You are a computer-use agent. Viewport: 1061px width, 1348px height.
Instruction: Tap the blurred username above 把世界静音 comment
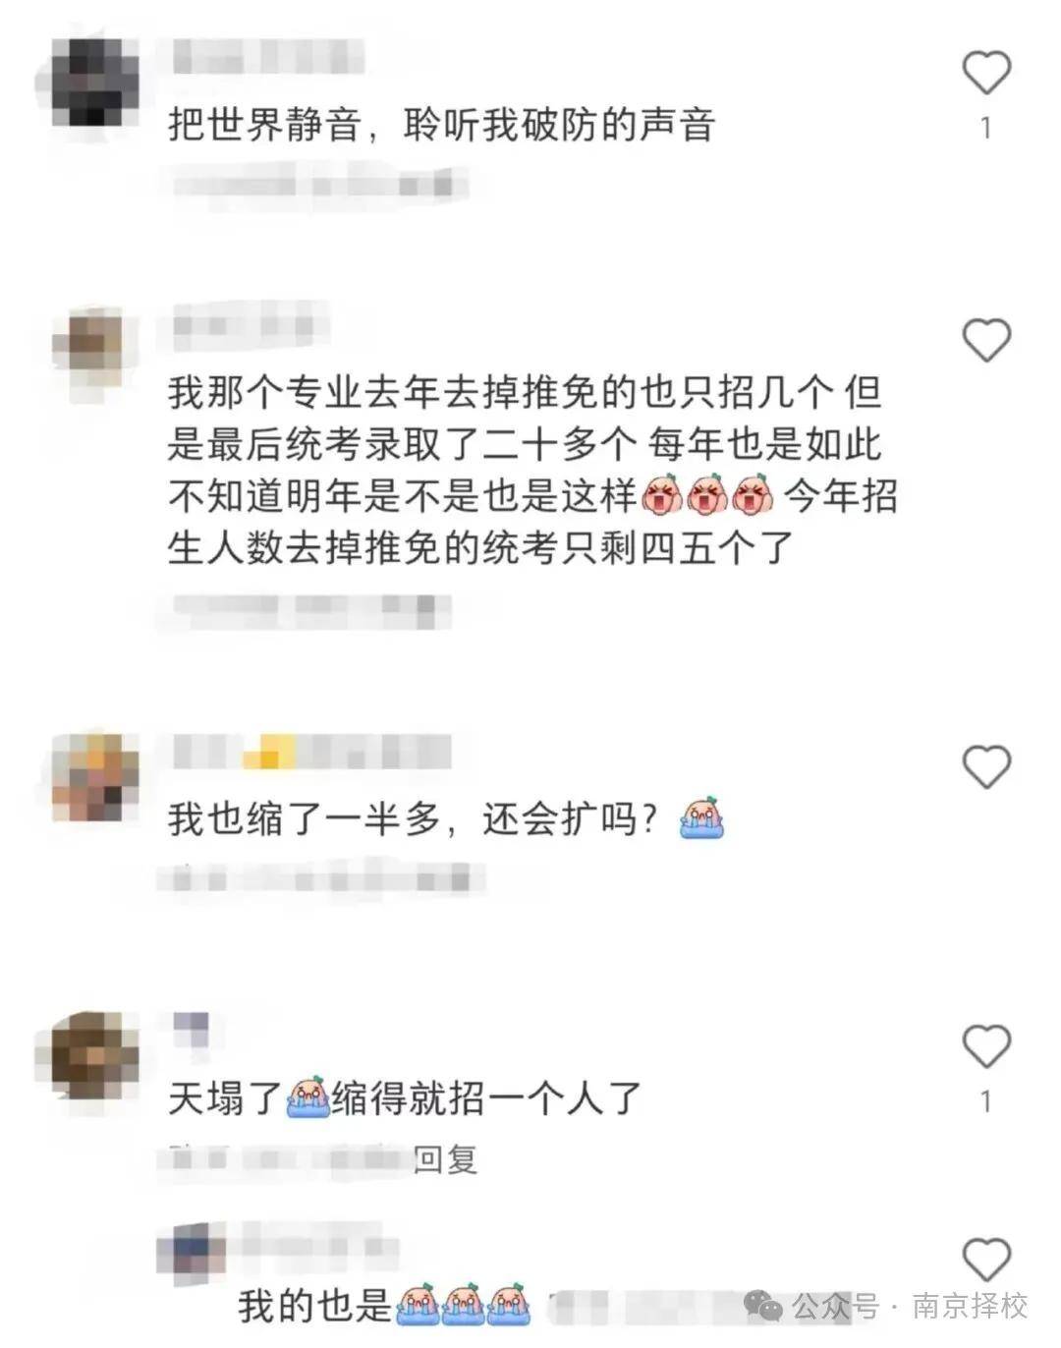[x=268, y=56]
